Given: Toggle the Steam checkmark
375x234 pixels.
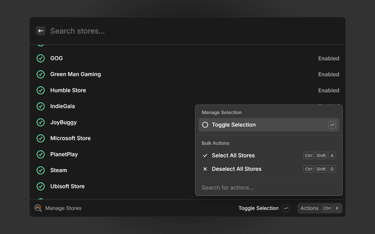Looking at the screenshot, I should (40, 170).
